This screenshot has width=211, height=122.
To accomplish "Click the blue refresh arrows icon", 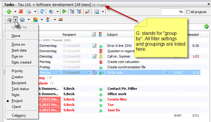I will pos(42,12).
